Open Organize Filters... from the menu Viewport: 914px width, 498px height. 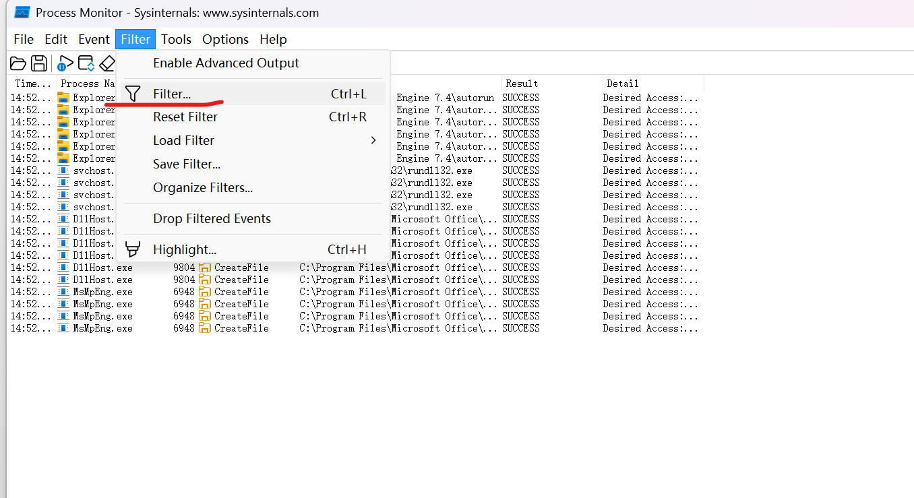[253, 187]
